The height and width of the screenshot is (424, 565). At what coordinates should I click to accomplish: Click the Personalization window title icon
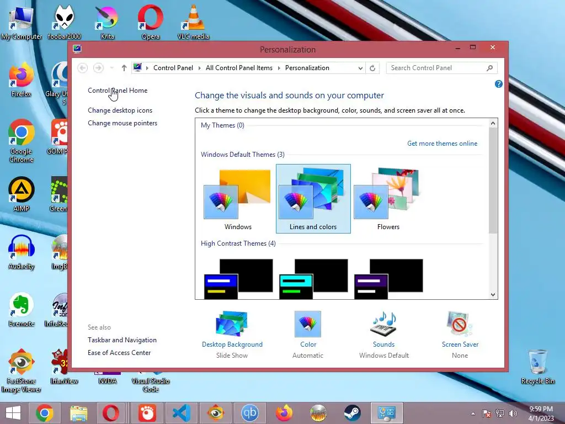click(x=77, y=49)
